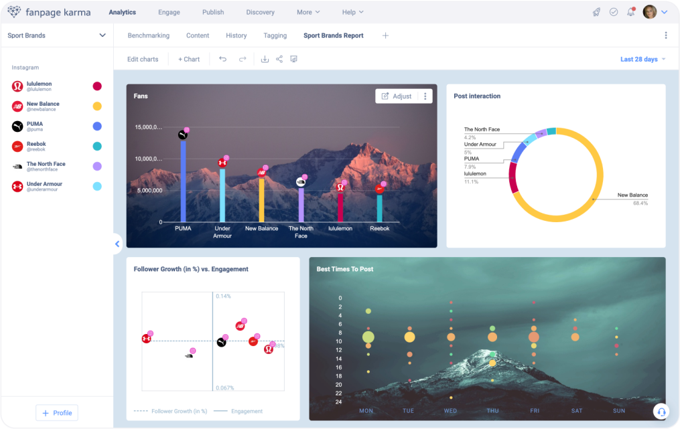This screenshot has width=686, height=429.
Task: Click the add Profile button
Action: pyautogui.click(x=57, y=413)
